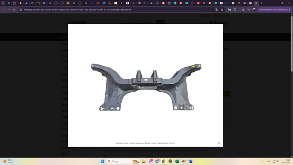Open the weather widget showing Sunny
The width and height of the screenshot is (293, 165).
(8, 161)
